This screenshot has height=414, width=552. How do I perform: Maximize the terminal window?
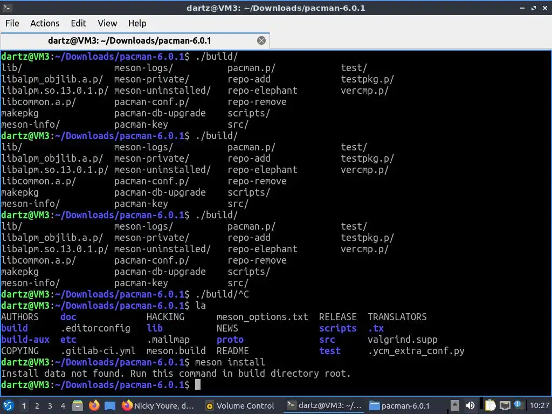pyautogui.click(x=534, y=8)
